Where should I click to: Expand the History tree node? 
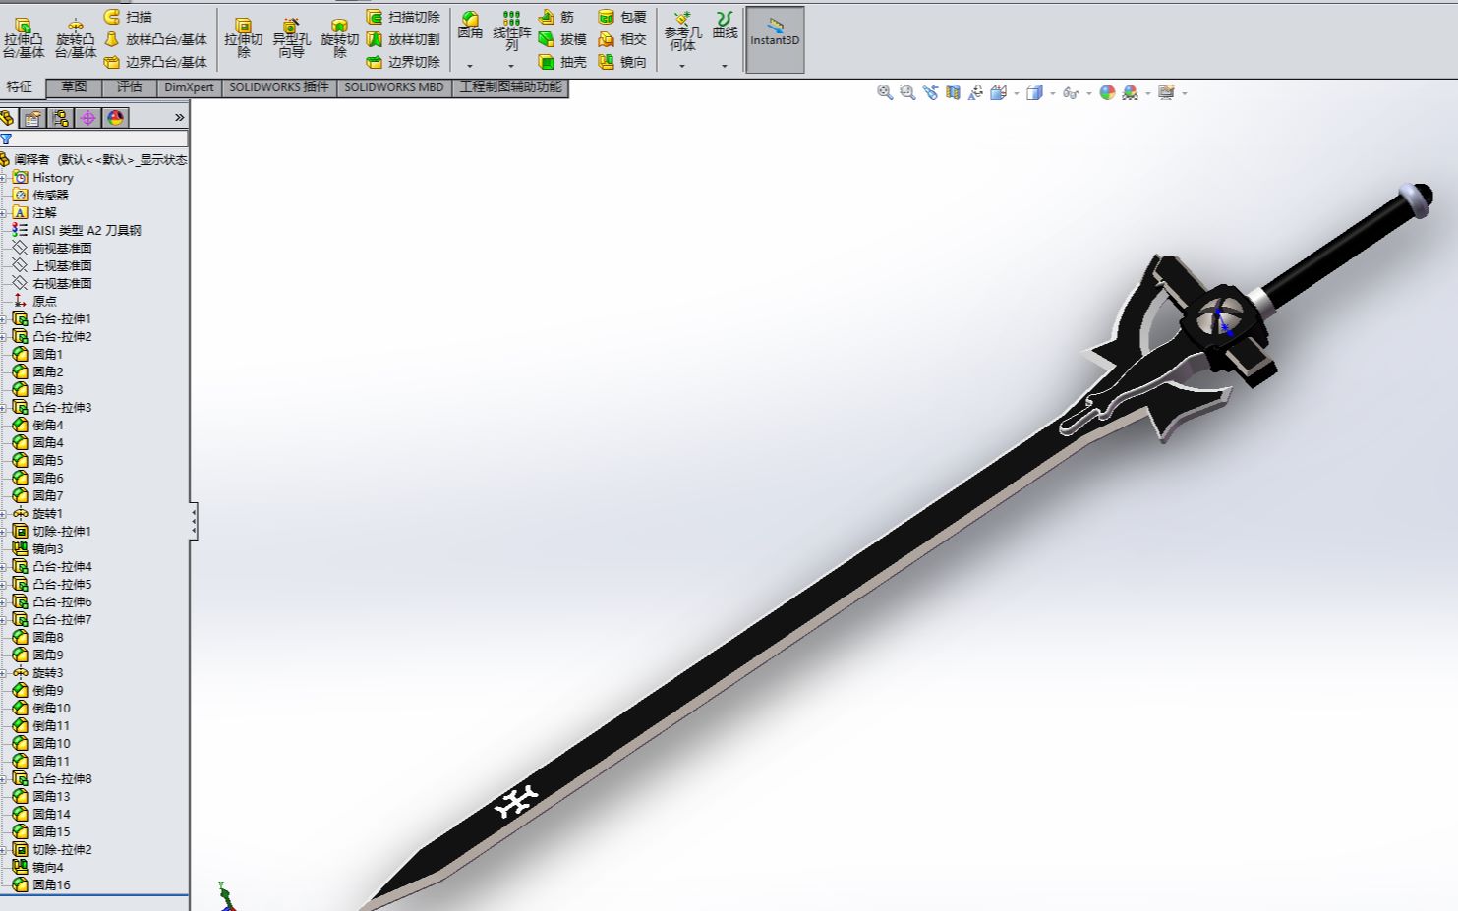tap(4, 178)
